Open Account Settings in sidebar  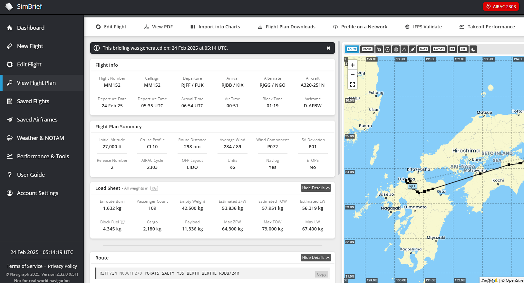click(x=42, y=193)
